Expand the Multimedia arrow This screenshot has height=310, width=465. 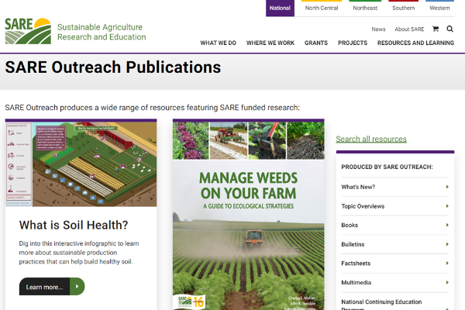tap(447, 282)
